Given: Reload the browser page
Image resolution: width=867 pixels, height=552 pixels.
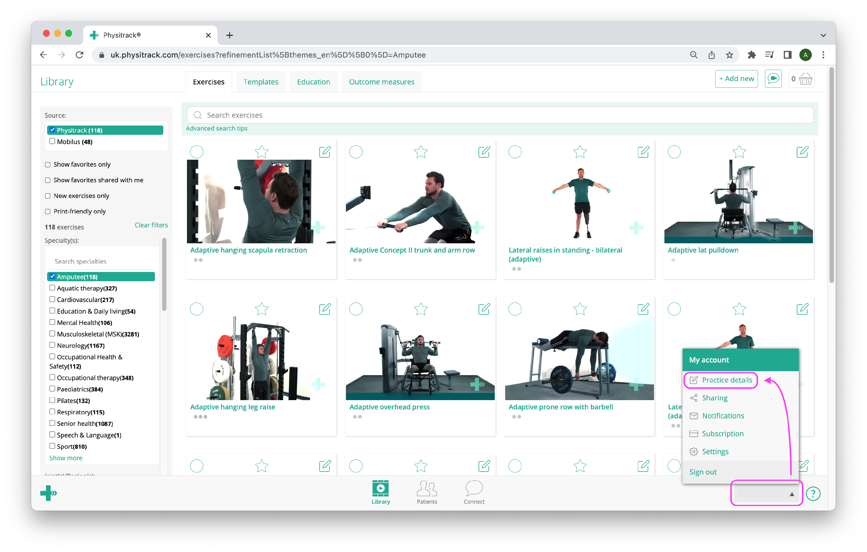Looking at the screenshot, I should 79,55.
